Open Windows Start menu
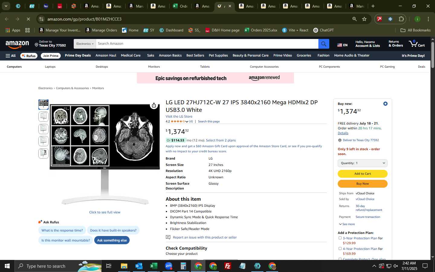 click(7, 266)
